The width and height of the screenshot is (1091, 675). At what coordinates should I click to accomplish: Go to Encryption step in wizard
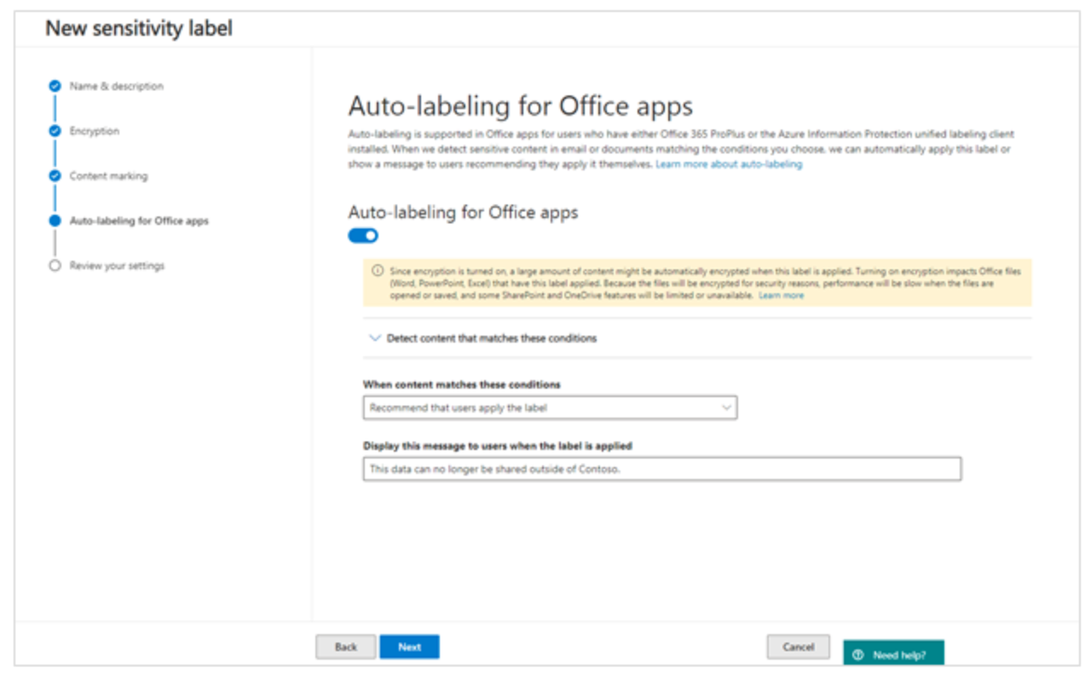click(x=95, y=131)
